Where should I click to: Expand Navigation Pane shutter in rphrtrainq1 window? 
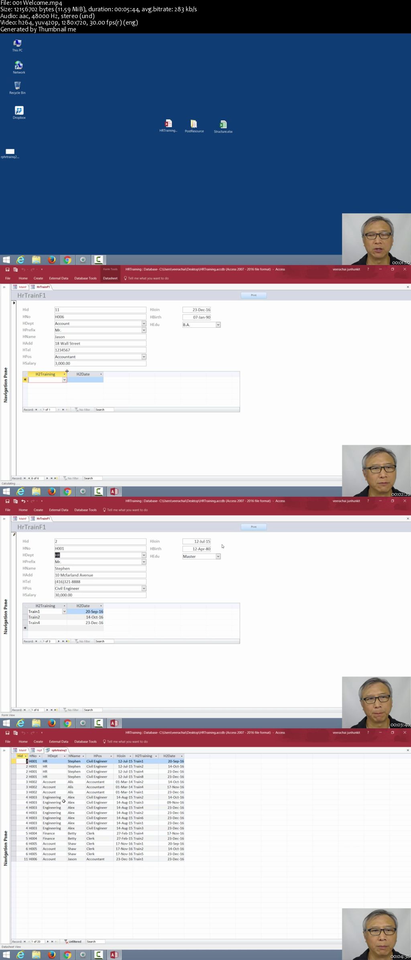click(4, 750)
